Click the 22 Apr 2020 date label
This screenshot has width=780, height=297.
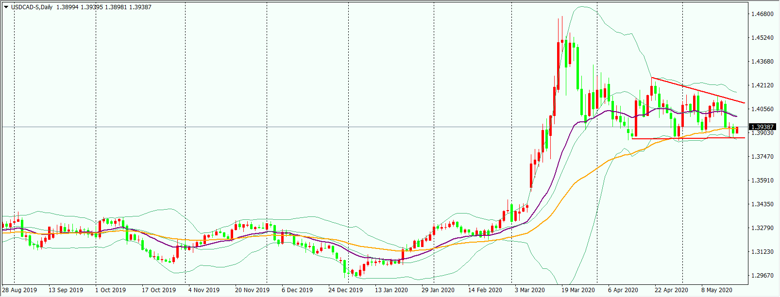671,290
